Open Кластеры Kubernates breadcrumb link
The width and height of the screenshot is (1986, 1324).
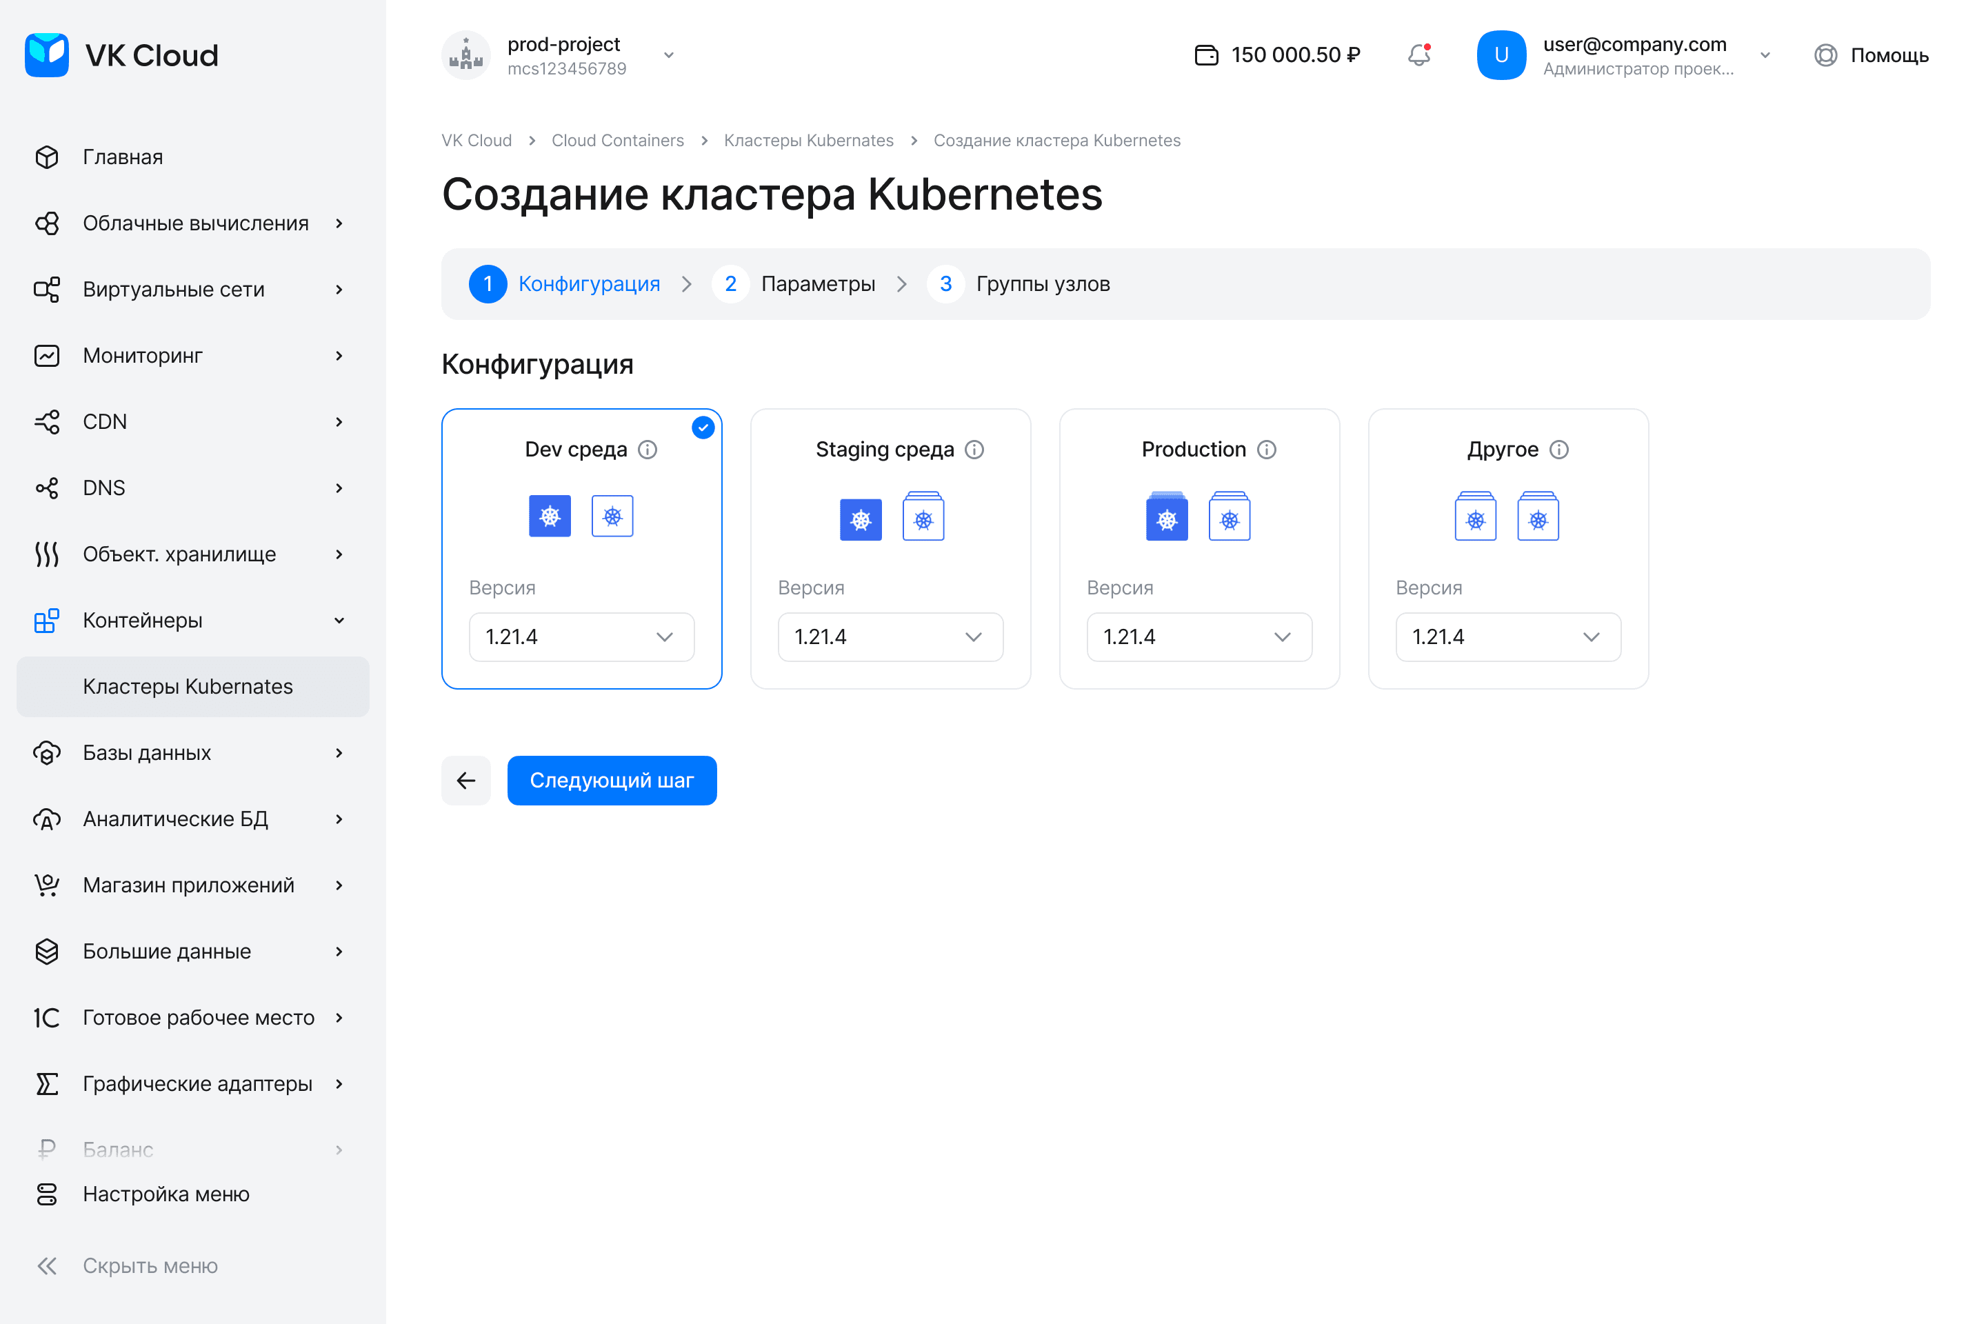click(x=808, y=140)
